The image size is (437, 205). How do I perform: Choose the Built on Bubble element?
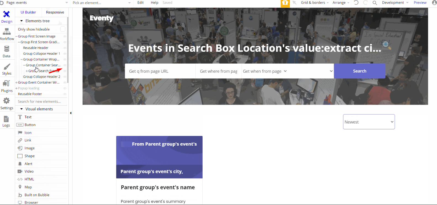coord(41,195)
